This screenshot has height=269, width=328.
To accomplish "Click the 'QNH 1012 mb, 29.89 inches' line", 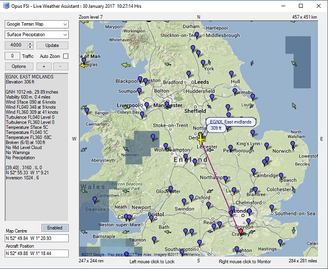I will pos(32,92).
